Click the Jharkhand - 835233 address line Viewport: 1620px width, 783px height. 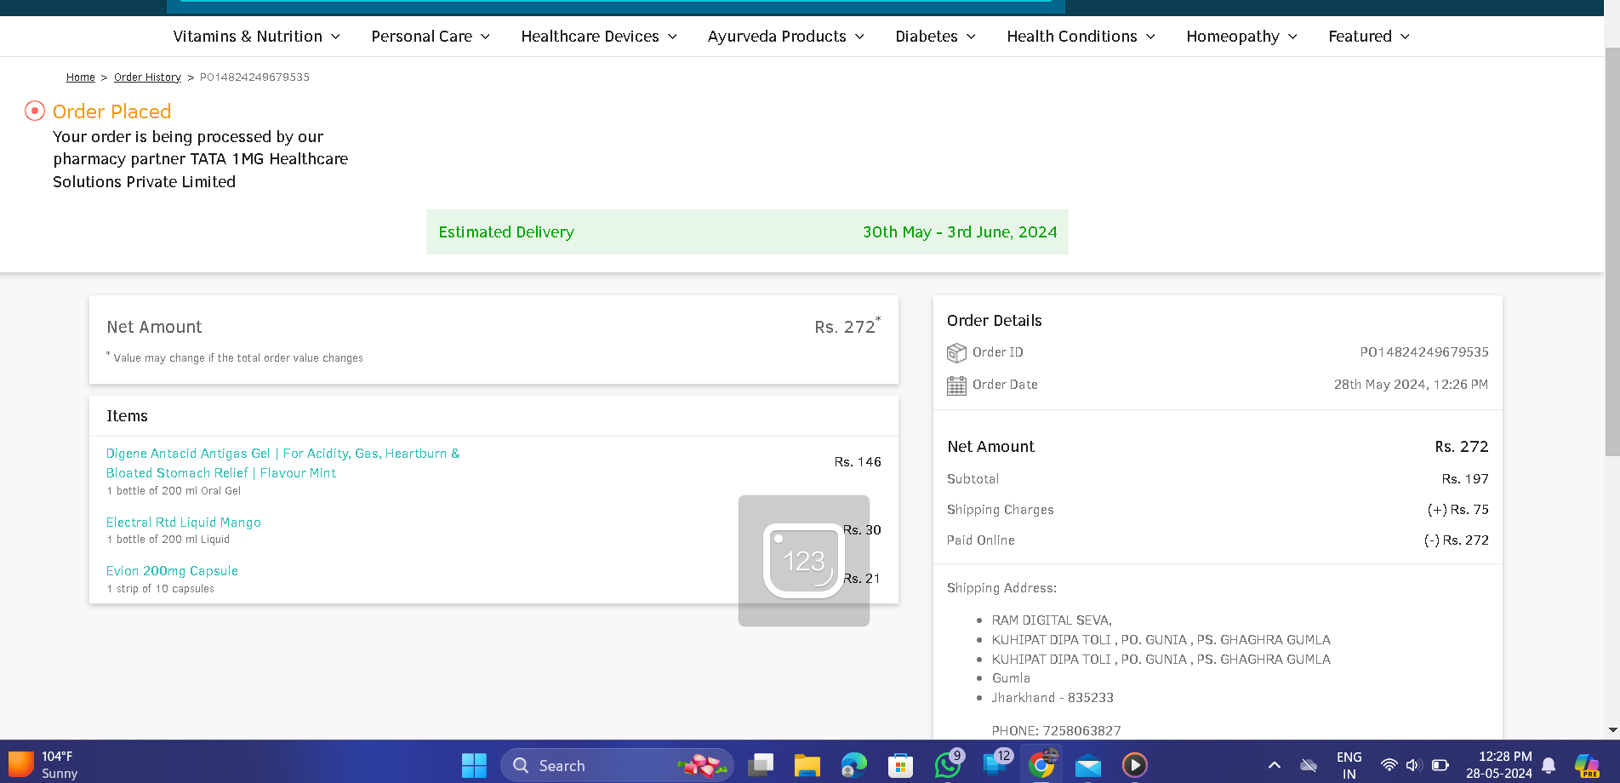tap(1052, 698)
